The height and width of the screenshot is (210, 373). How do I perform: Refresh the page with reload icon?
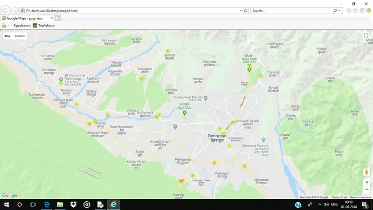[246, 11]
